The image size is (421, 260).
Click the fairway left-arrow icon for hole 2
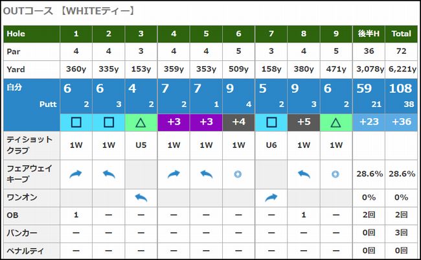pyautogui.click(x=108, y=174)
